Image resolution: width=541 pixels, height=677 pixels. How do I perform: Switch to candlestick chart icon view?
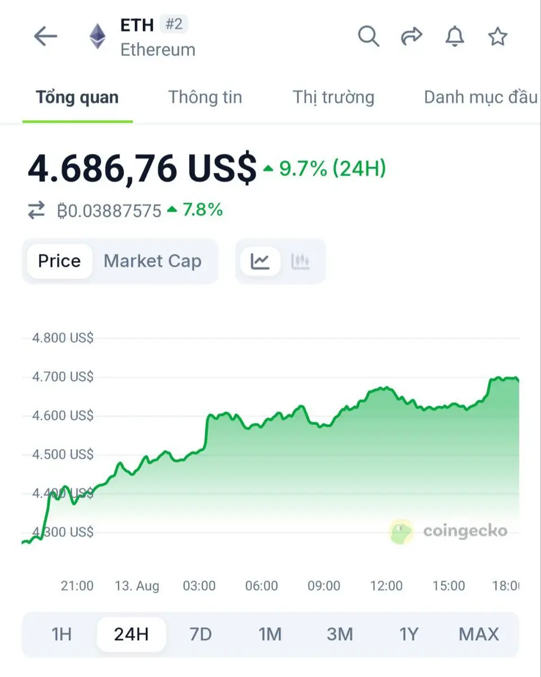[301, 261]
